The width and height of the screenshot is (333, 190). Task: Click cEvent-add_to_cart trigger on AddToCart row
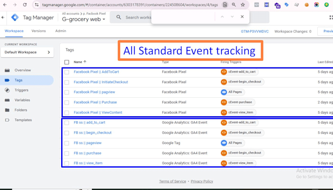tap(239, 72)
